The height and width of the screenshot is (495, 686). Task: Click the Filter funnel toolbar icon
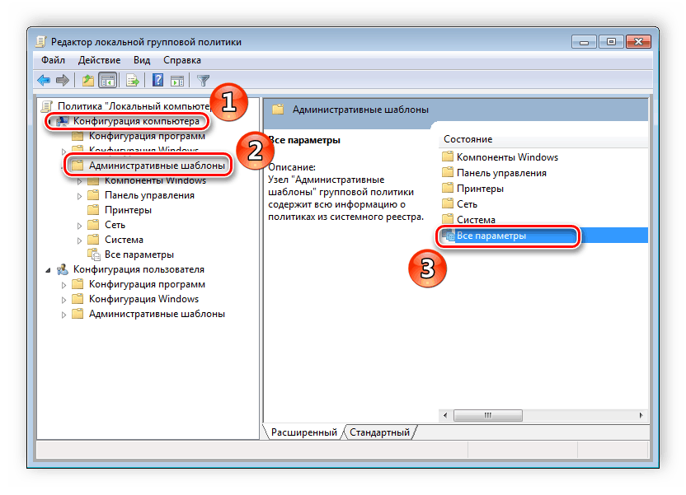pyautogui.click(x=203, y=80)
